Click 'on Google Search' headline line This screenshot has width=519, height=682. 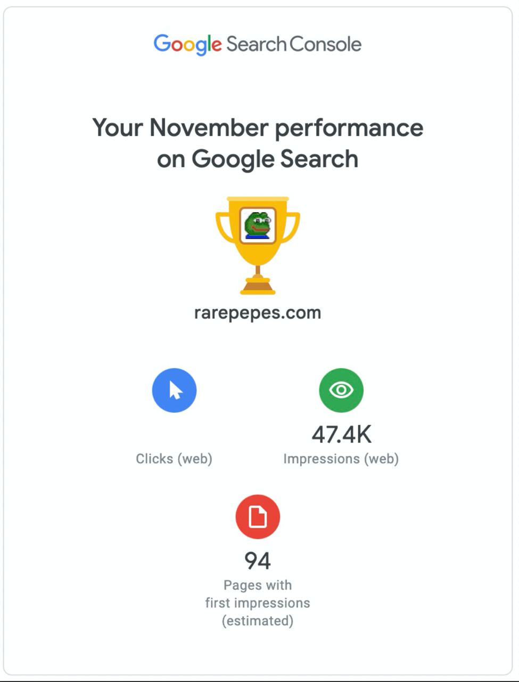click(x=258, y=159)
